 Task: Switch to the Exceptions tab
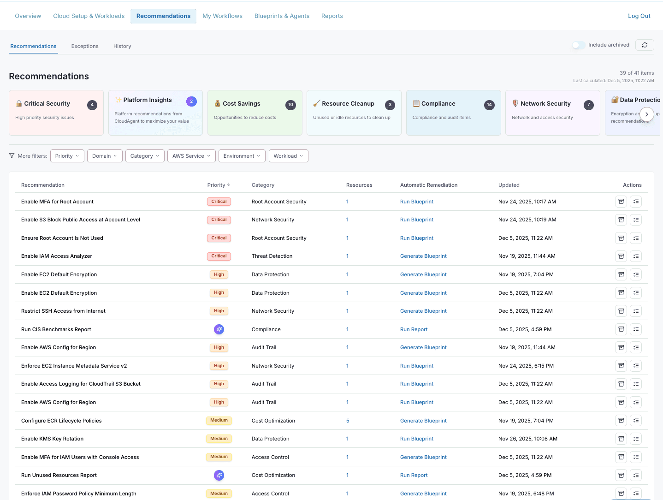85,46
